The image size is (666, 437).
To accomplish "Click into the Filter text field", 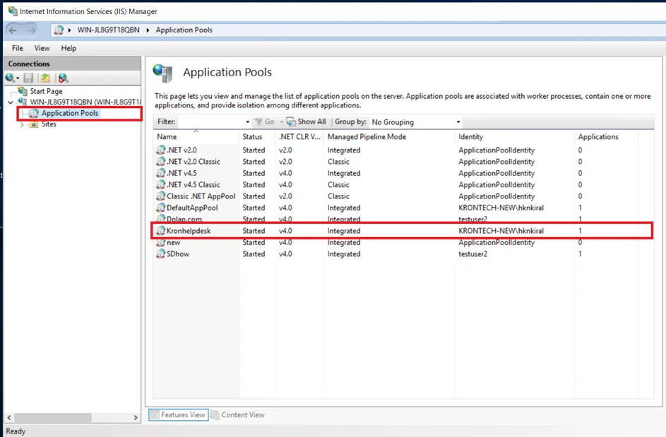I will click(210, 122).
